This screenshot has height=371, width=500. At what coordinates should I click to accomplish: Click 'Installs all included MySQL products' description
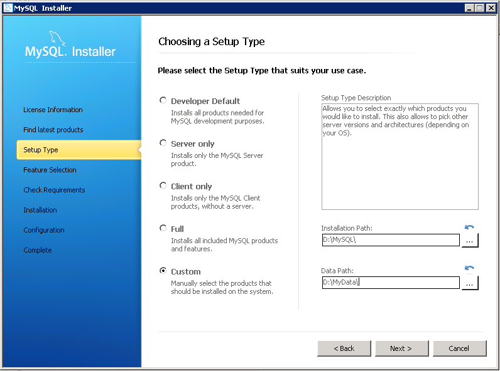(224, 244)
